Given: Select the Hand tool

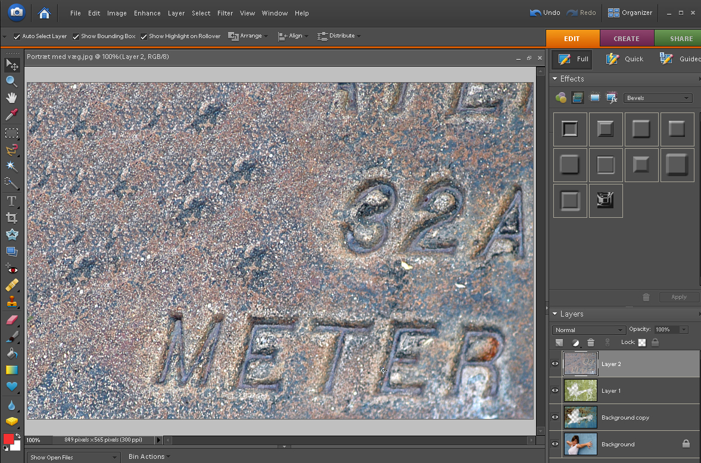Looking at the screenshot, I should click(11, 98).
